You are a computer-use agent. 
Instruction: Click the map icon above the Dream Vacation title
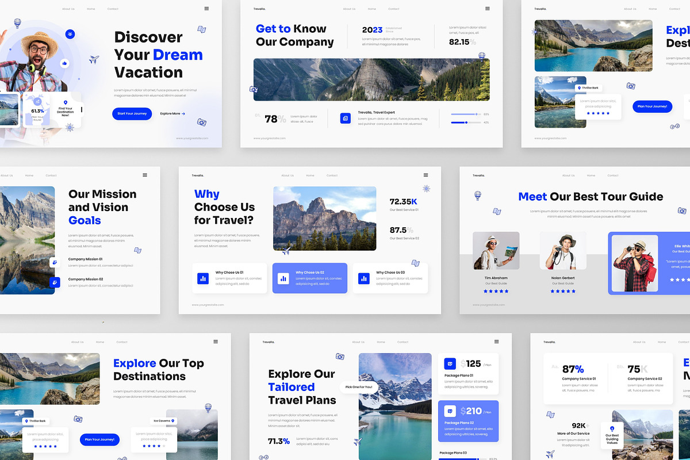pyautogui.click(x=202, y=29)
